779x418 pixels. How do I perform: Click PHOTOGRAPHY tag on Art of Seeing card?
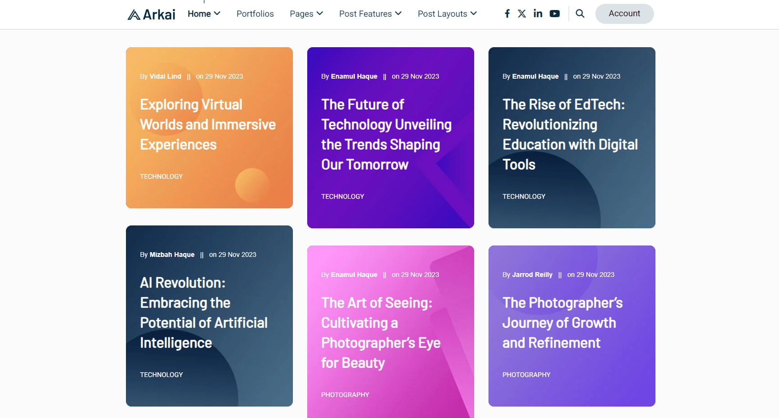click(x=345, y=395)
